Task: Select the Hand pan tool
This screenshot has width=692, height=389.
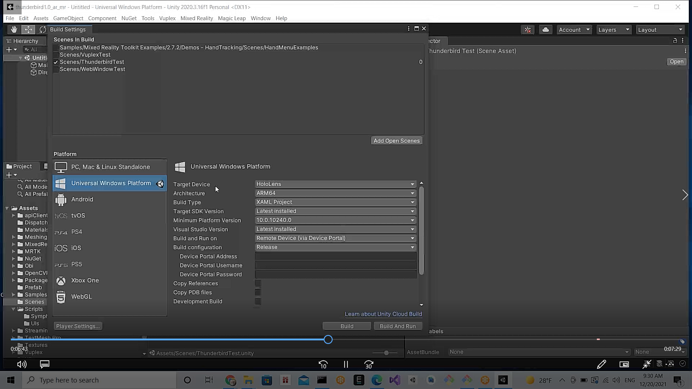Action: point(13,29)
